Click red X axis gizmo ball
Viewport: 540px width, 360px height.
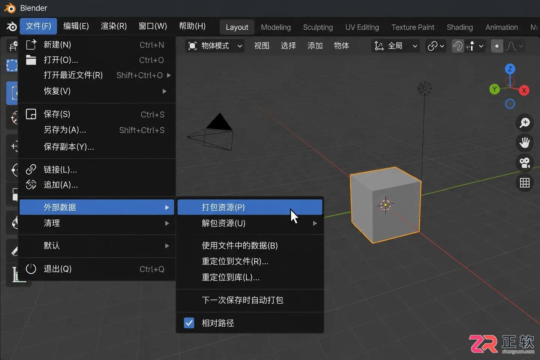(x=524, y=90)
